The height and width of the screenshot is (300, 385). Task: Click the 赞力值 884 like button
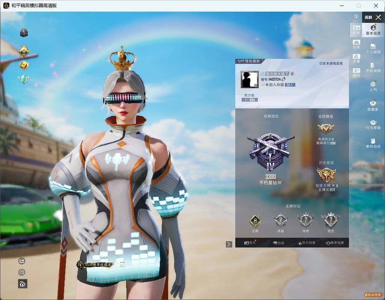(x=250, y=100)
